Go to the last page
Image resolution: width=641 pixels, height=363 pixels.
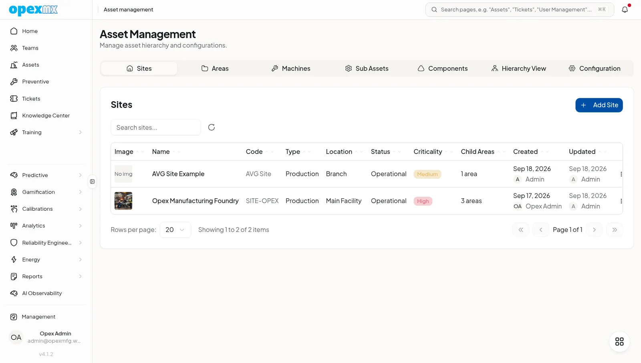click(x=615, y=229)
